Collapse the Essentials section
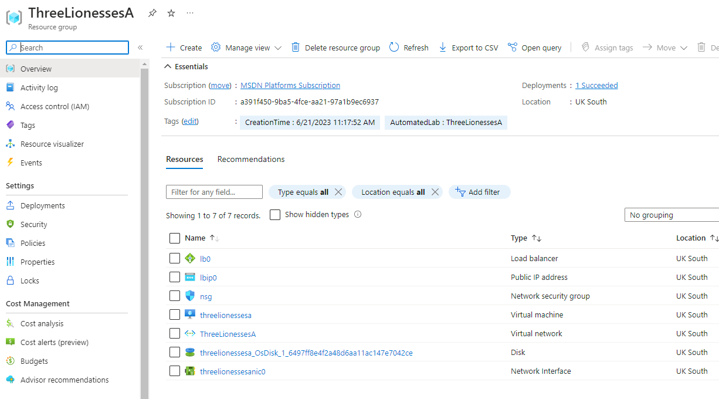This screenshot has height=399, width=719. (168, 66)
